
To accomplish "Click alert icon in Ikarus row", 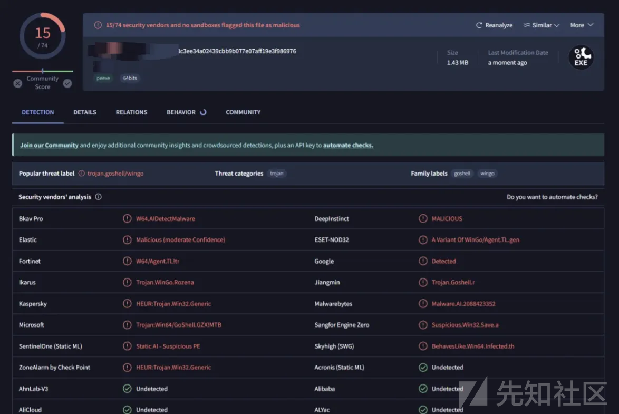I will pos(127,283).
